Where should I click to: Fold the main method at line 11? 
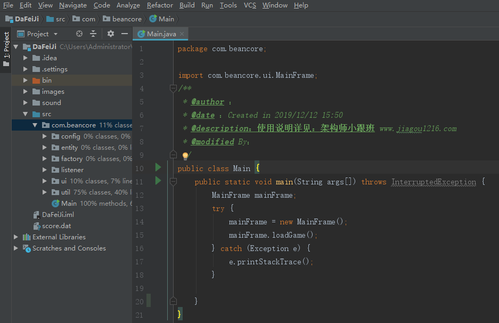coord(173,182)
